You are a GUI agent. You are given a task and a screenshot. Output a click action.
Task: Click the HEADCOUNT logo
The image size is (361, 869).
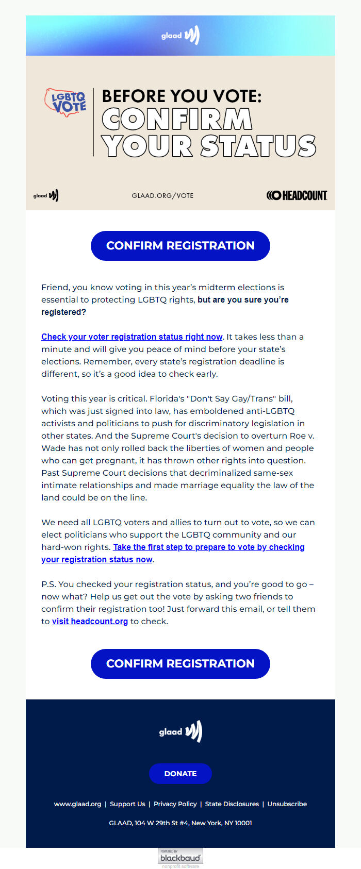298,195
